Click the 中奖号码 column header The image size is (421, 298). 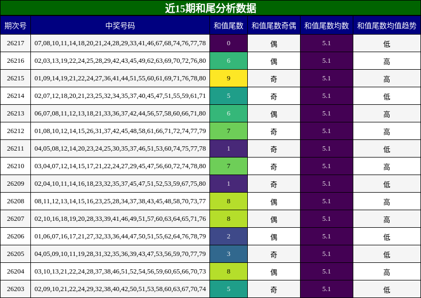coord(120,26)
